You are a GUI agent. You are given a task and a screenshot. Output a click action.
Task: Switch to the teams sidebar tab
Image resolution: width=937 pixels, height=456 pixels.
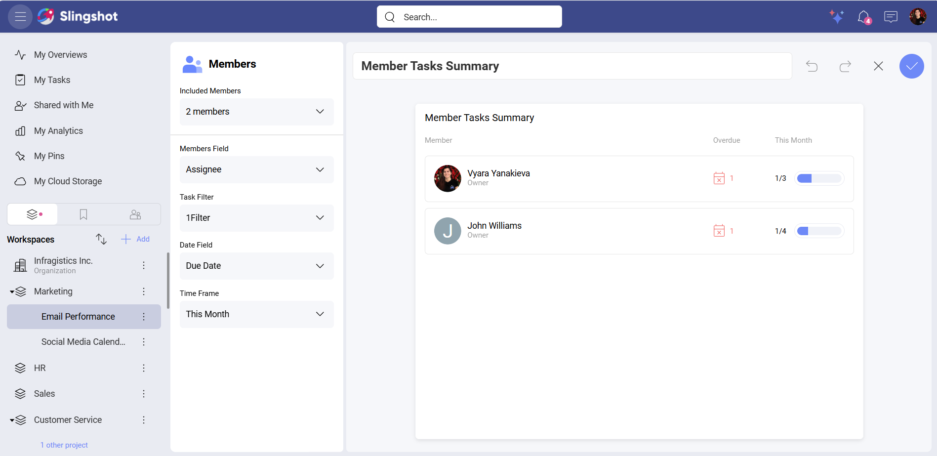[x=135, y=214]
